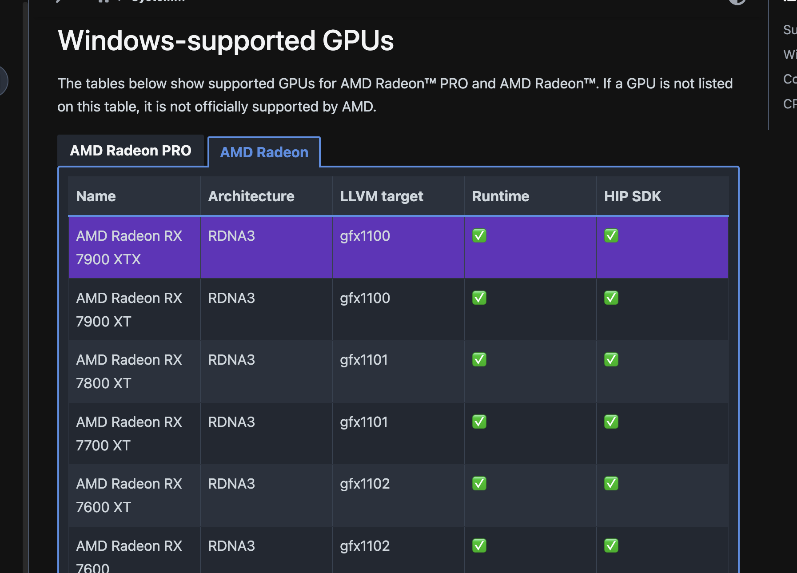797x573 pixels.
Task: Select the AMD Radeon tab
Action: pyautogui.click(x=264, y=152)
